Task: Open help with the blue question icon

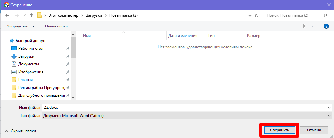Action: pos(326,26)
